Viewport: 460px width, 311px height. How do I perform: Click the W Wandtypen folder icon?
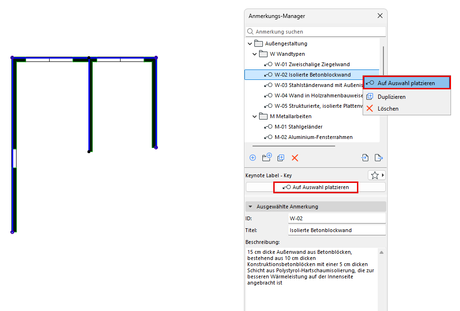(x=263, y=54)
